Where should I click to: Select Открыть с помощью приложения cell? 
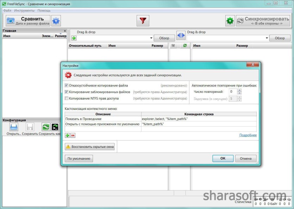[103, 124]
